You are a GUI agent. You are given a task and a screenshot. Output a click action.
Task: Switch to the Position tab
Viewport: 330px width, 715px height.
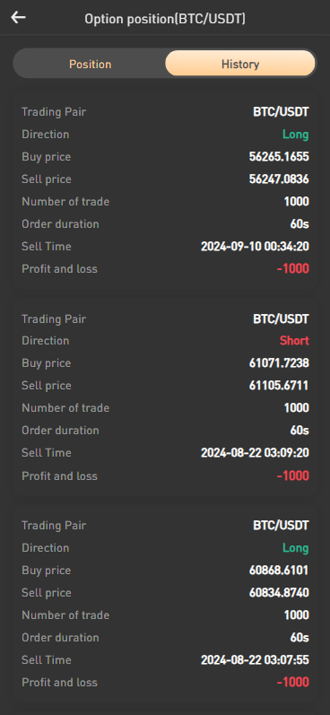[x=91, y=64]
